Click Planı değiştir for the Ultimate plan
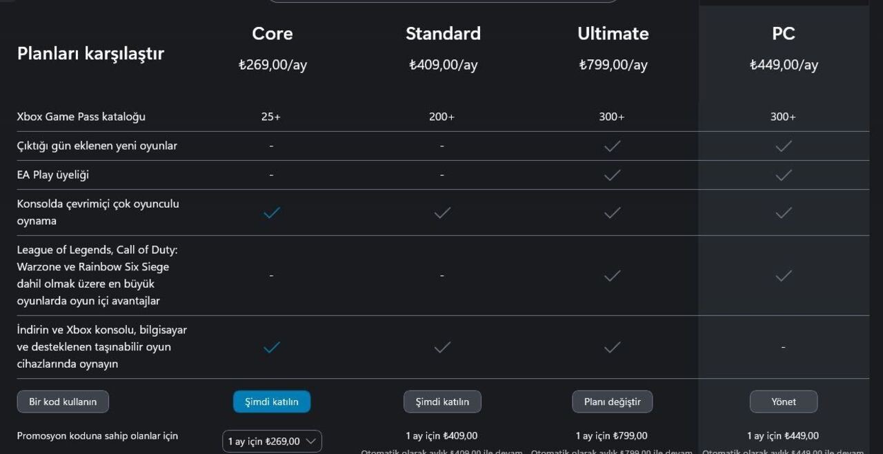Screen dimensions: 883x454 [612, 402]
